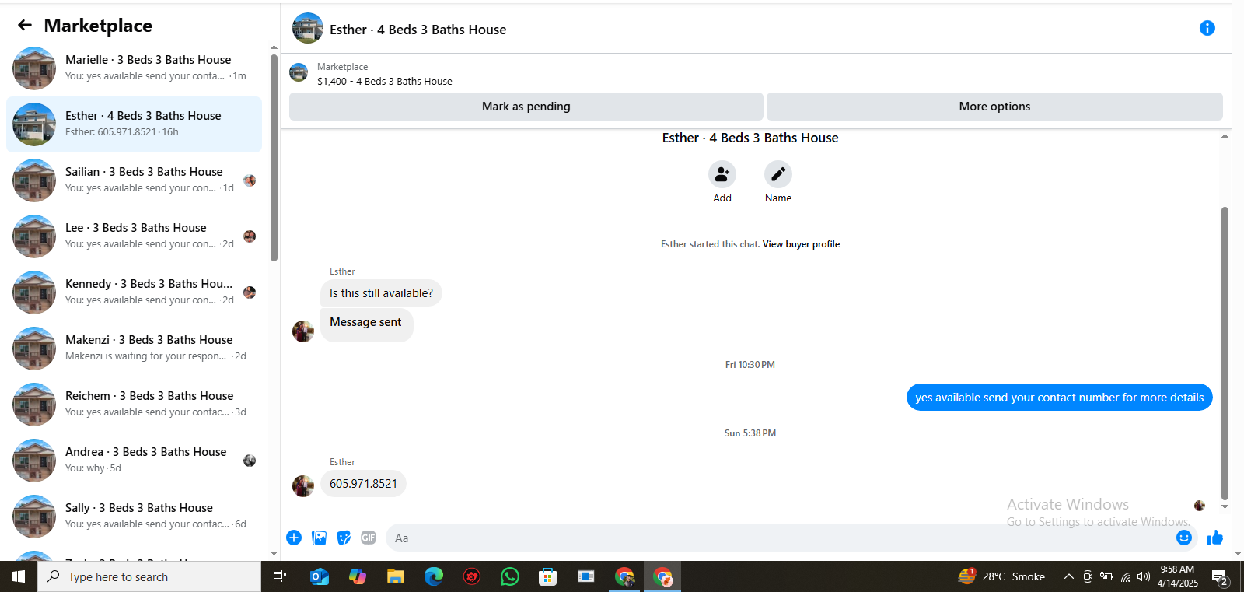The height and width of the screenshot is (592, 1244).
Task: Click the conversation list scrollbar
Action: click(x=274, y=158)
